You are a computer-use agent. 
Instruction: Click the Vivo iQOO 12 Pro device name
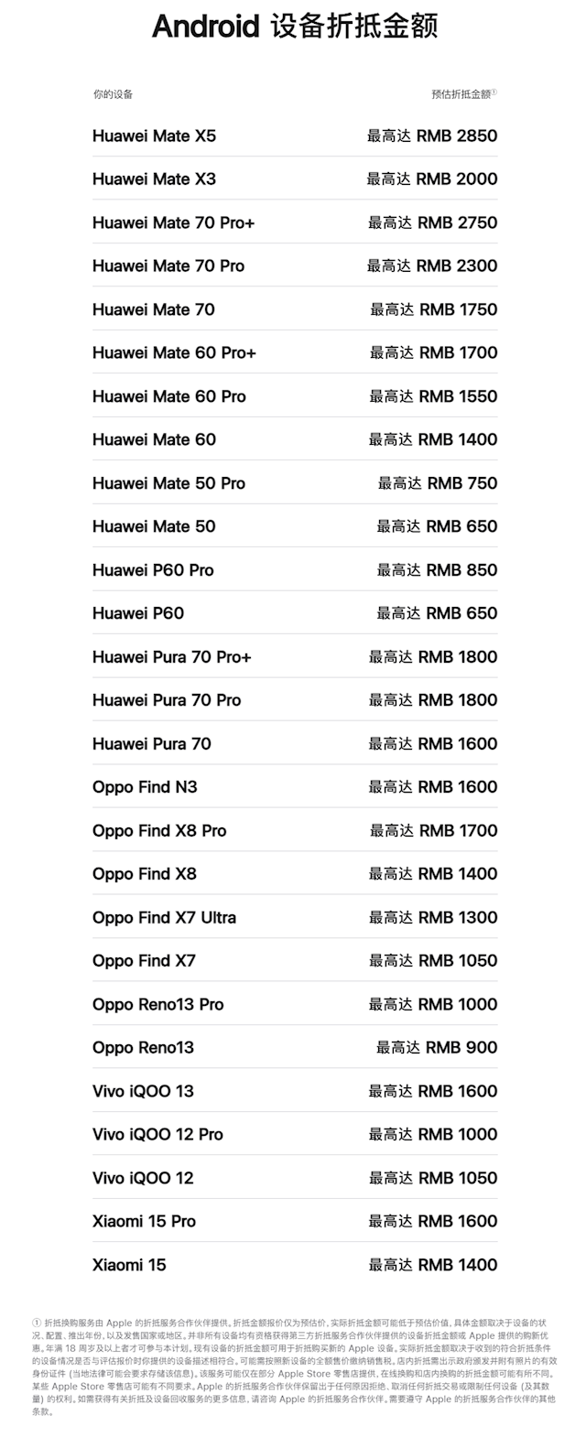pos(157,1134)
